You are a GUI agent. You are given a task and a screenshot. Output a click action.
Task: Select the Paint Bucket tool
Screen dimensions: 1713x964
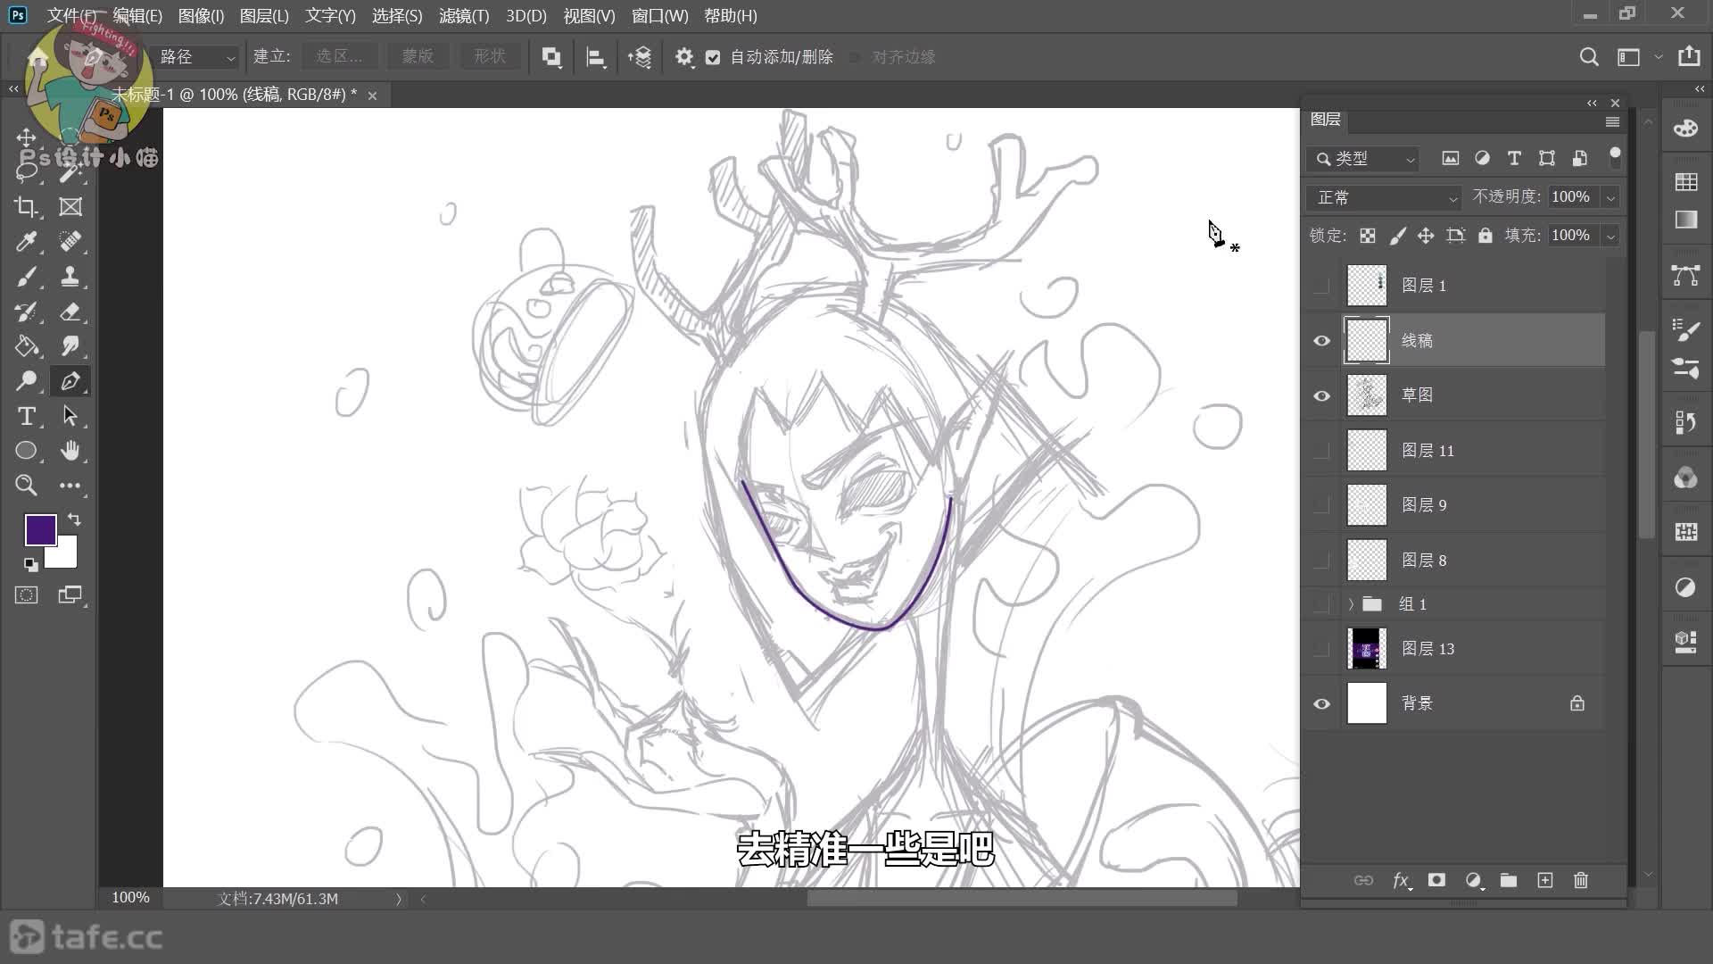coord(26,346)
